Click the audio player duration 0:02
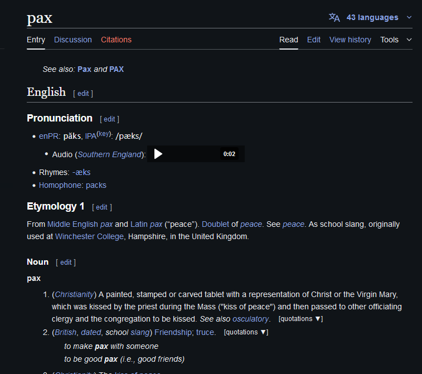Screen dimensions: 422x374 229,154
